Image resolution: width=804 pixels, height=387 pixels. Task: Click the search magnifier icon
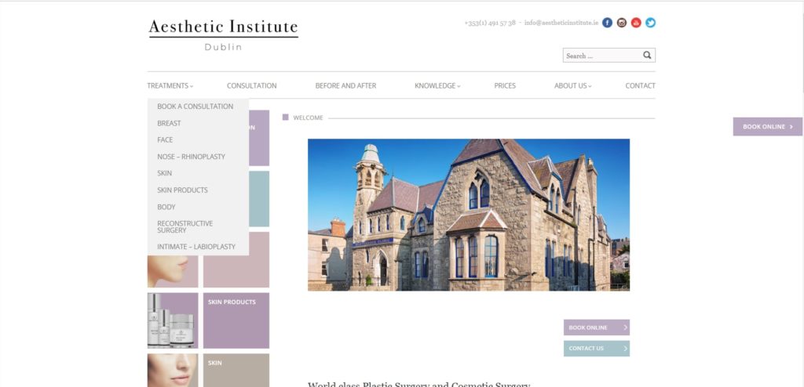tap(647, 56)
